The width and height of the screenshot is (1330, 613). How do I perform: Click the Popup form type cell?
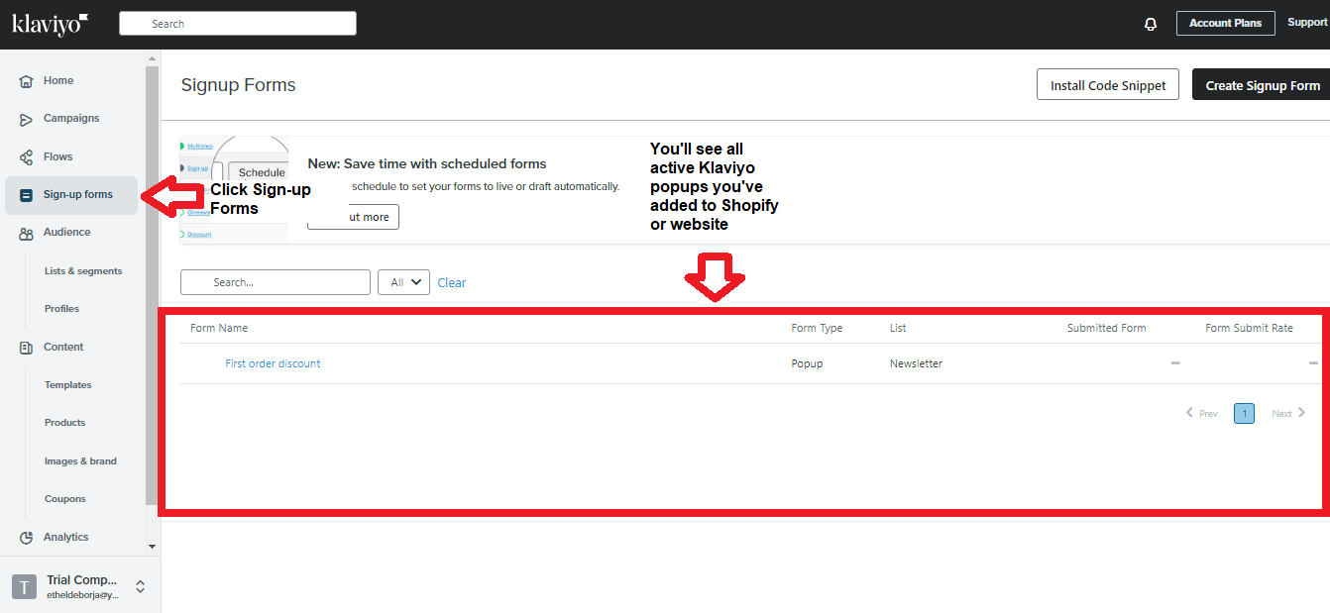pos(807,363)
